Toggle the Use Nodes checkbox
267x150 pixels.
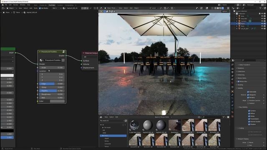[x=40, y=8]
